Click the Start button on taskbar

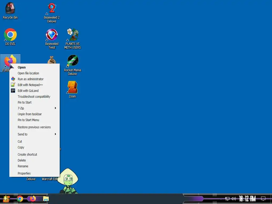tap(6, 199)
